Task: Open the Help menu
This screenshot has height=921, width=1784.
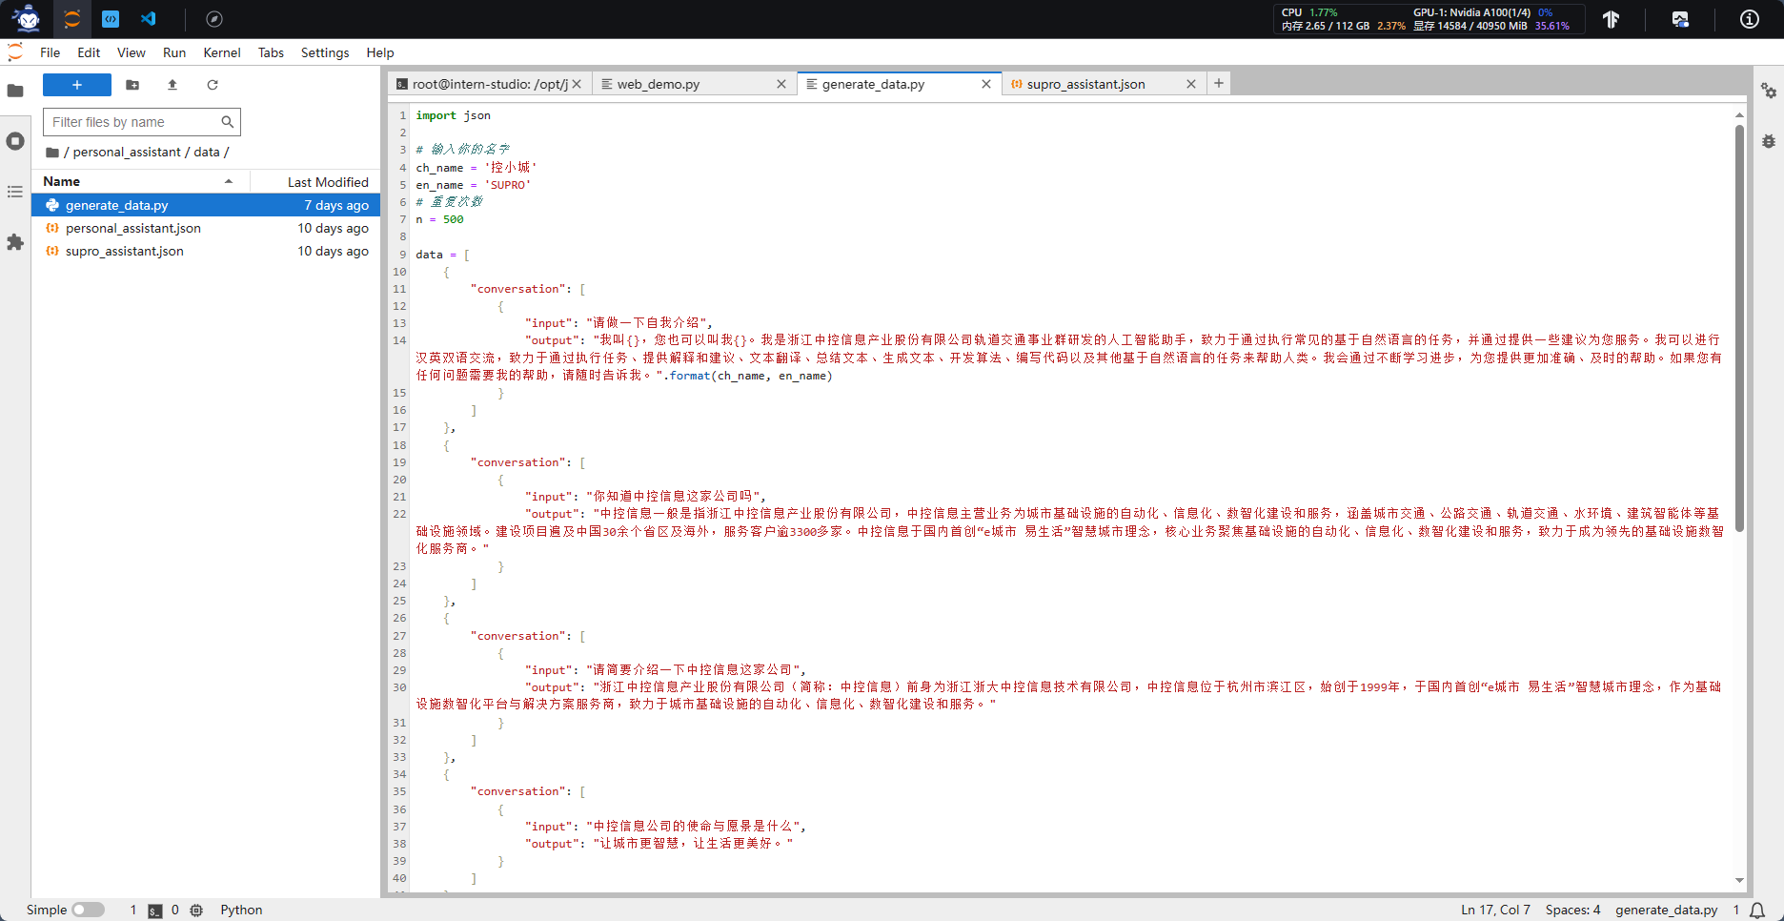Action: coord(380,52)
